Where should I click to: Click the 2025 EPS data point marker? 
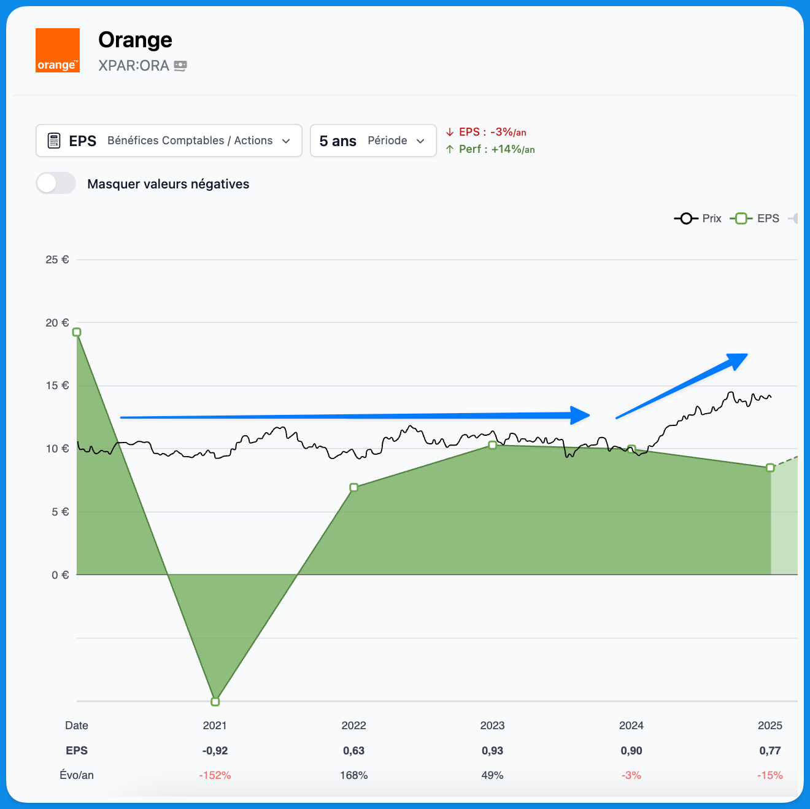click(x=770, y=468)
